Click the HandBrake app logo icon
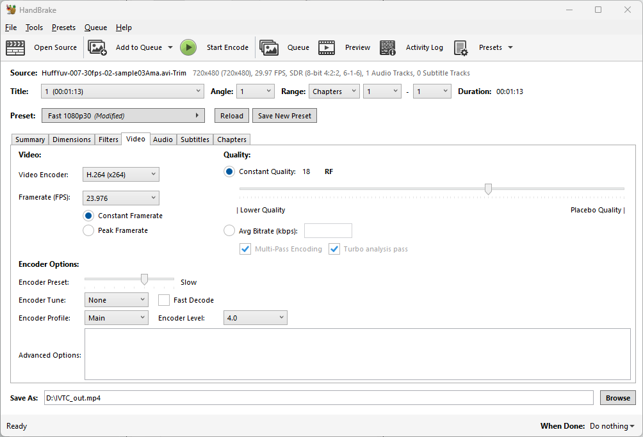Screen dimensions: 643x437 point(11,10)
